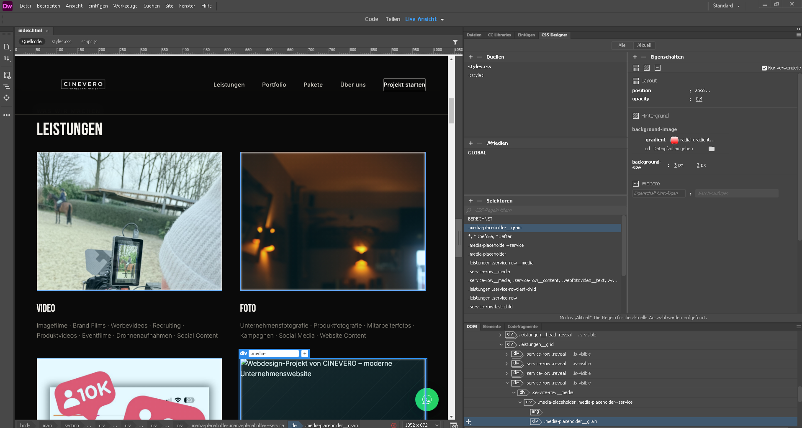The image size is (802, 428).
Task: Open the Werkzeuge menu
Action: 125,6
